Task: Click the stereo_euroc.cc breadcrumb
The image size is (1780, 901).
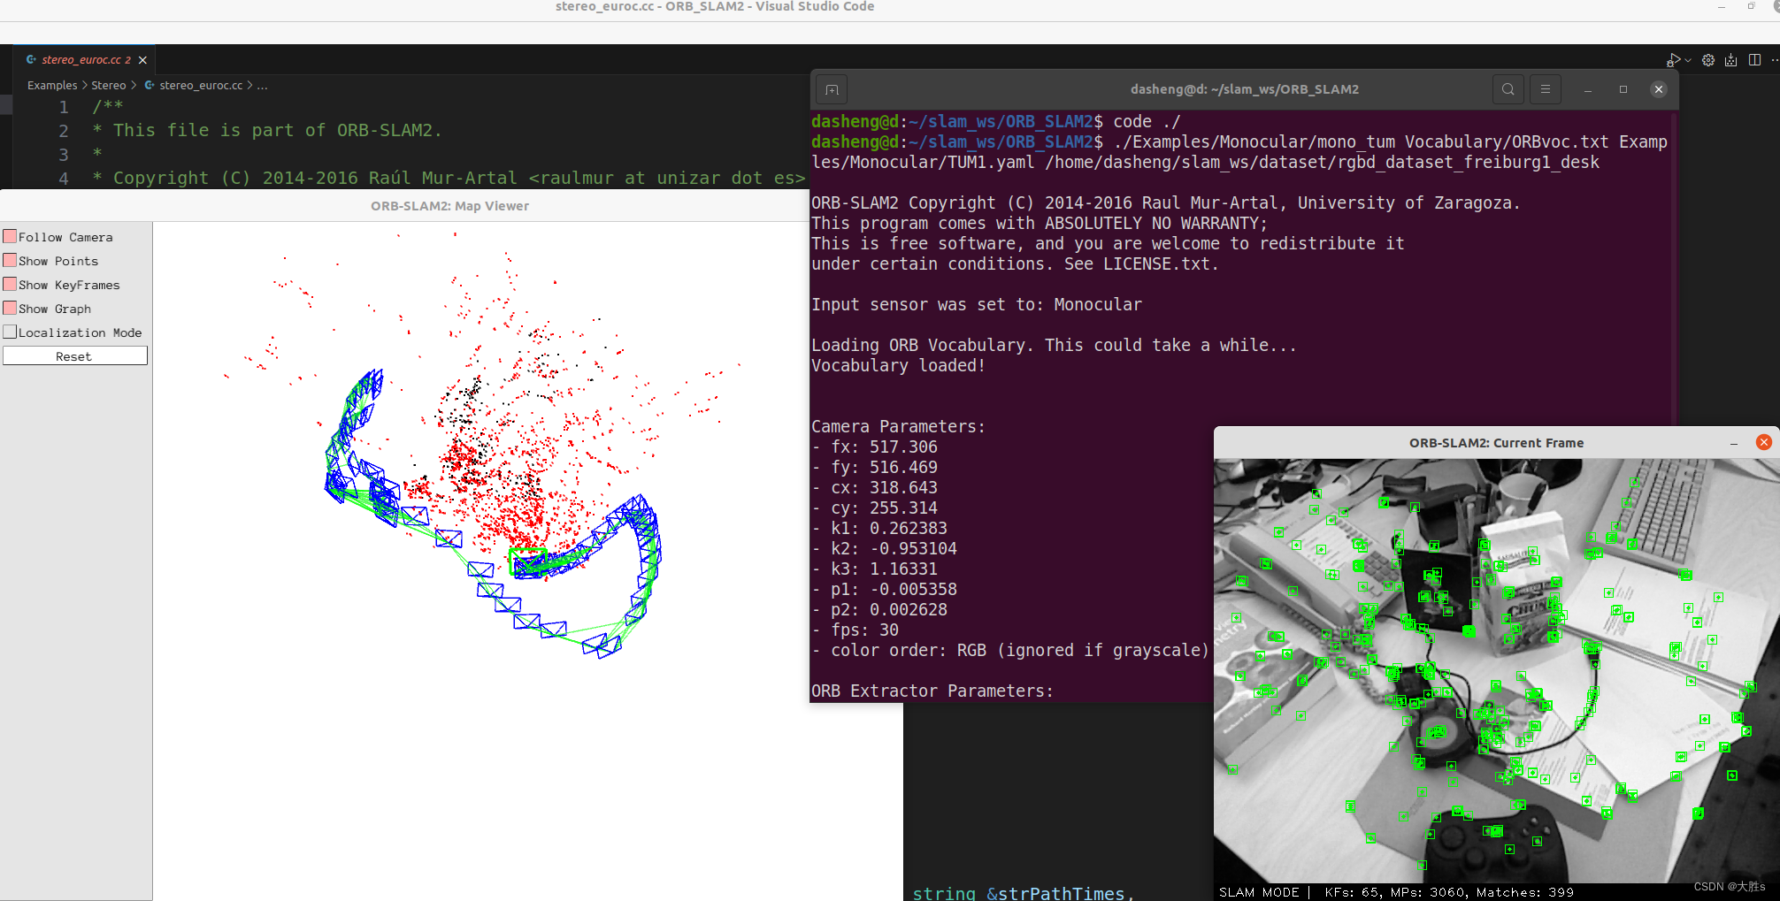Action: coord(193,85)
